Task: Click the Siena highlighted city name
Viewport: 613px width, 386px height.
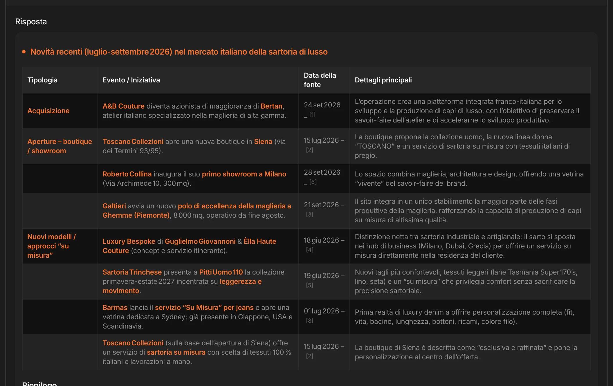Action: (x=263, y=142)
